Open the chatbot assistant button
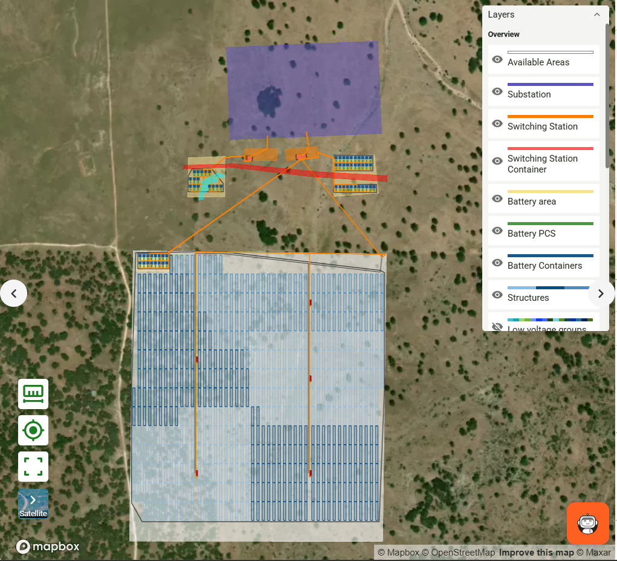Image resolution: width=617 pixels, height=561 pixels. [587, 523]
